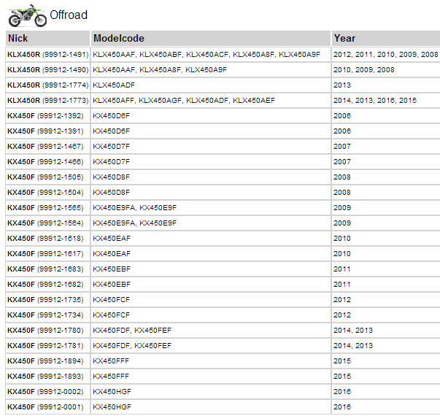Click the KX450F 99912-1505 link
Viewport: 440px width, 416px height.
click(x=45, y=177)
